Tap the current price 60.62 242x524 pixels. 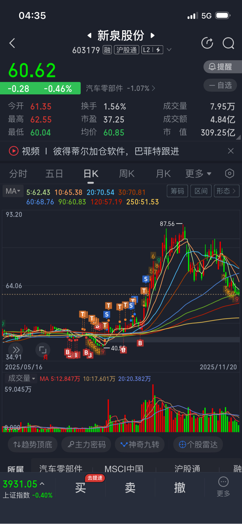click(32, 70)
